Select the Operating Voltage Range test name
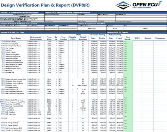The width and height of the screenshot is (167, 132). [13, 46]
